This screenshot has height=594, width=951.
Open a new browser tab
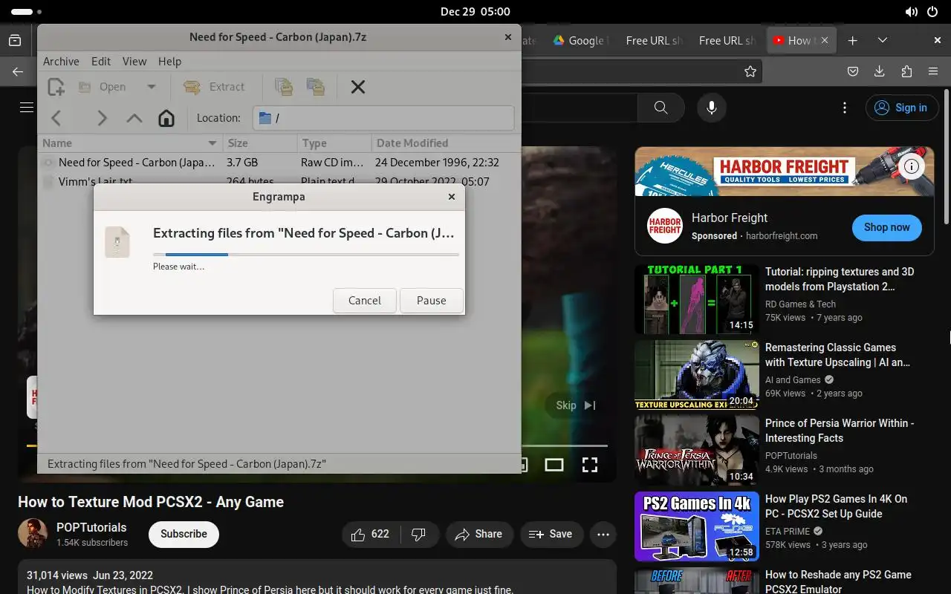(x=853, y=41)
